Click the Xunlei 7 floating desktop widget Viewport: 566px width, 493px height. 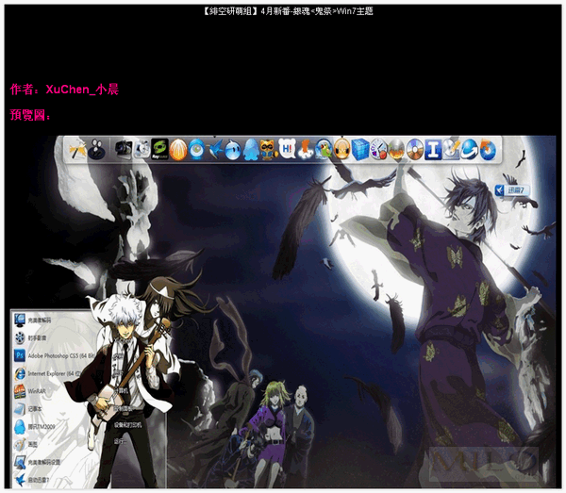tap(512, 190)
